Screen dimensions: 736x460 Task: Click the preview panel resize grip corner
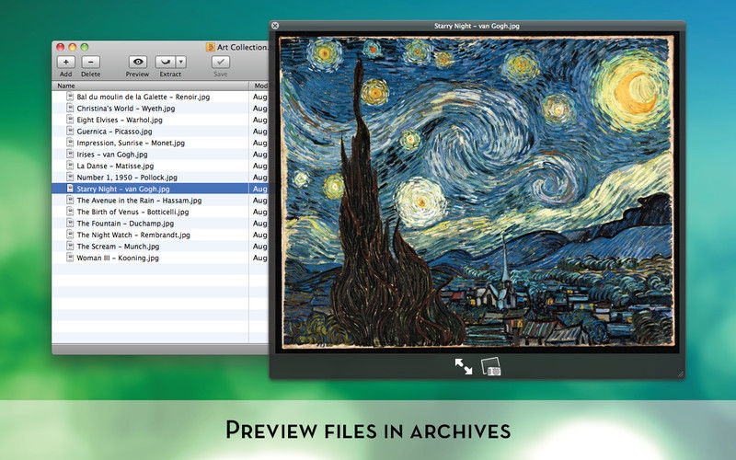(681, 374)
